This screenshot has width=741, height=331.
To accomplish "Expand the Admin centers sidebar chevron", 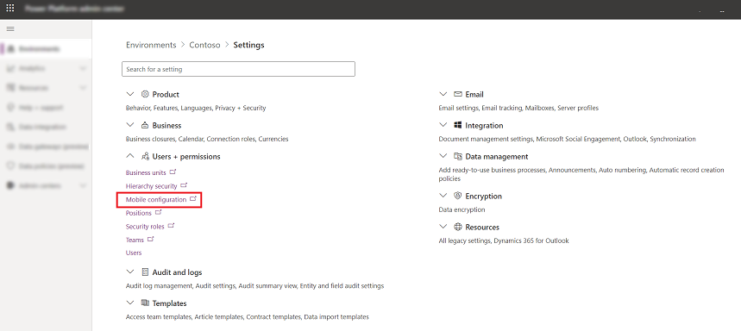I will 83,185.
